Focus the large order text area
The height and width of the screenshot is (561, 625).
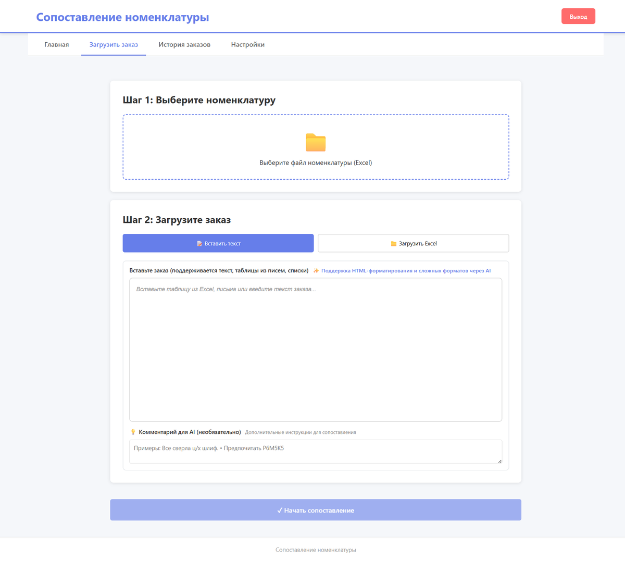point(316,350)
